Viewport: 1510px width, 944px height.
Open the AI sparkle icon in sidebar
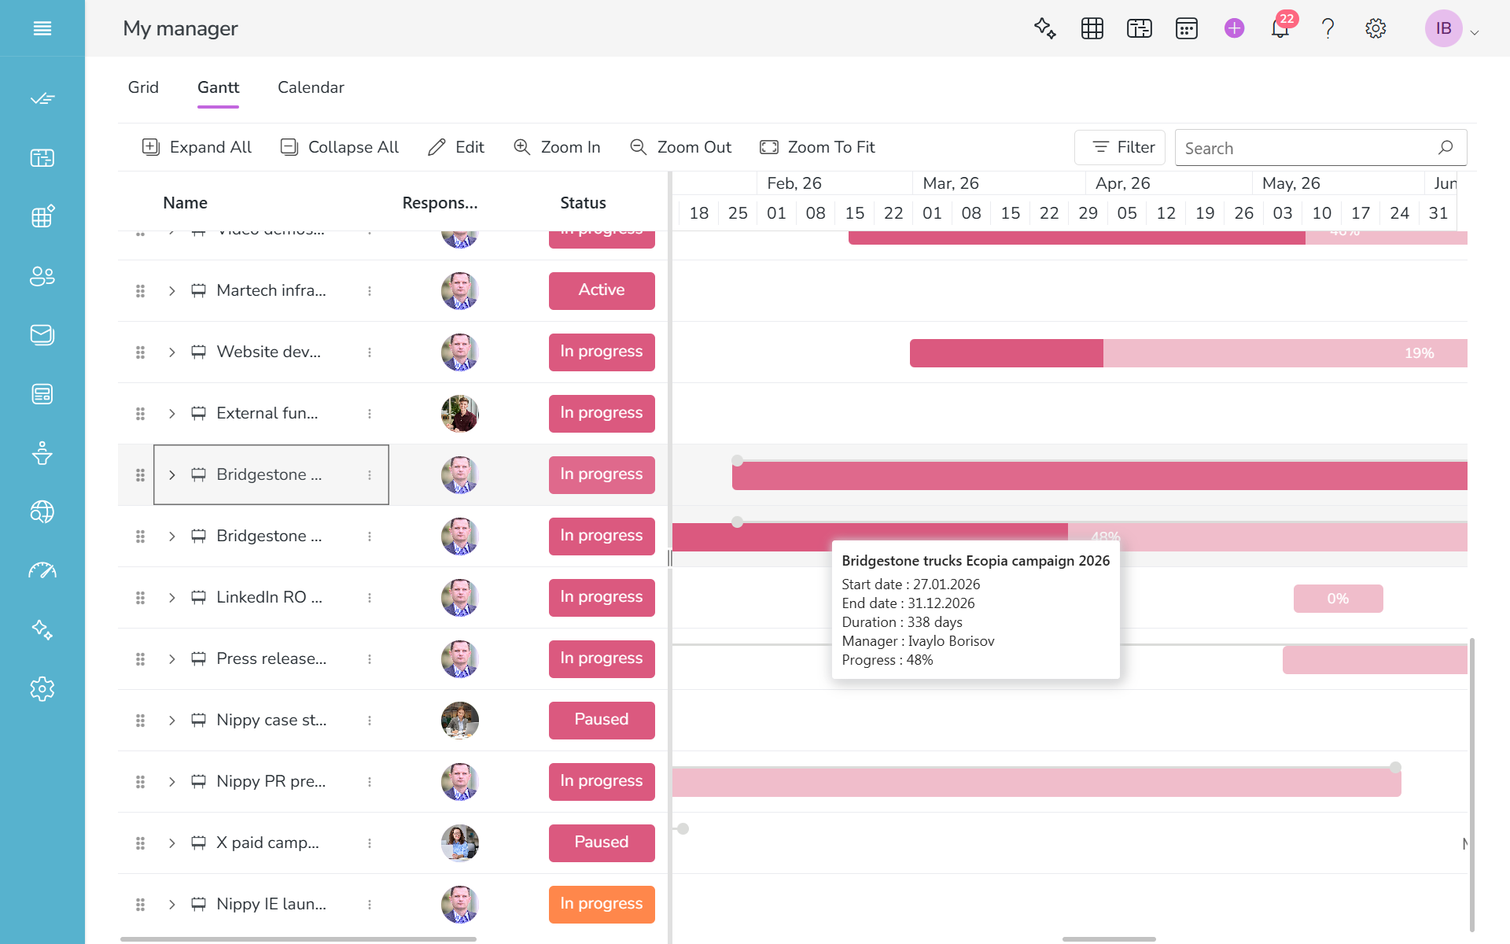pos(42,630)
